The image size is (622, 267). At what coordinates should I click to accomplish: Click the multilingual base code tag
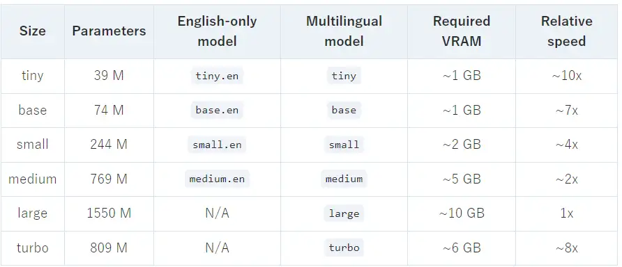(x=344, y=110)
